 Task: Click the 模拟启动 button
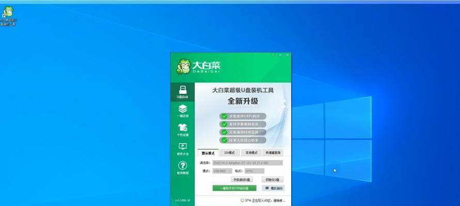pos(273,188)
